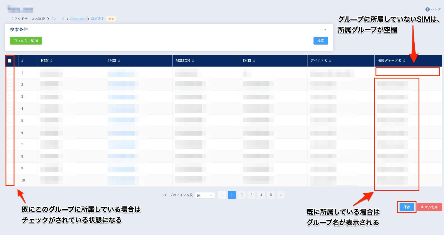Open items per page dropdown
Screen dimensions: 447x235
click(x=205, y=195)
